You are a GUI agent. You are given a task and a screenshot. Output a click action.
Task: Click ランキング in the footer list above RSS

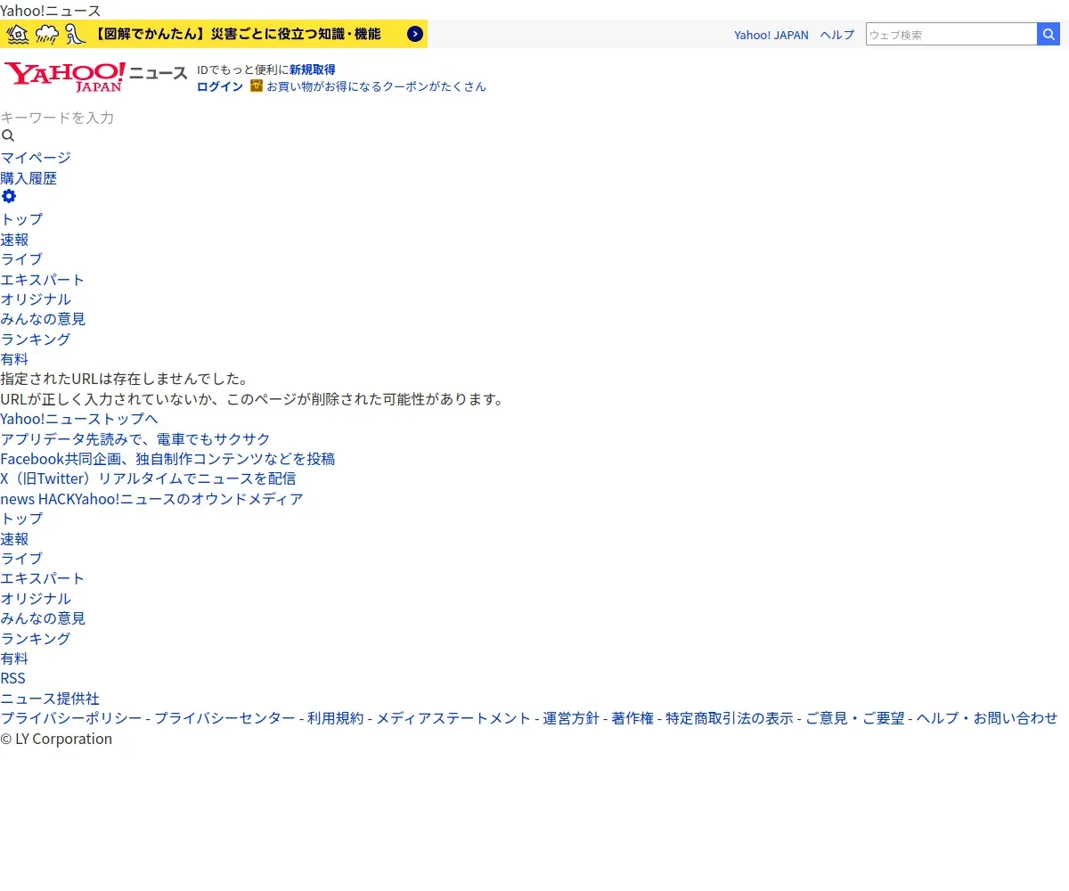point(36,639)
